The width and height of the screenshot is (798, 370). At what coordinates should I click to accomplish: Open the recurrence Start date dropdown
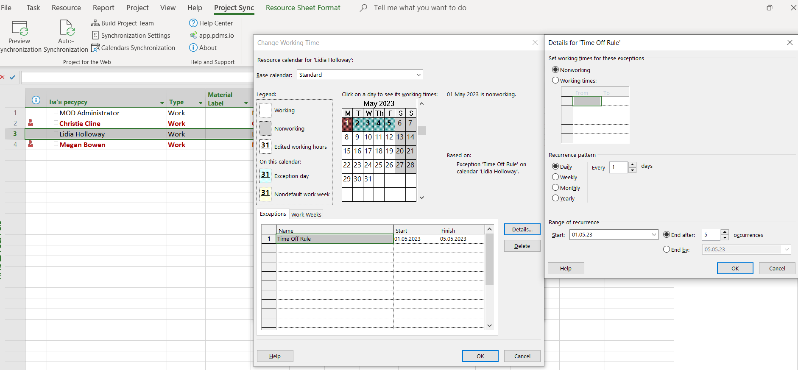(x=653, y=235)
